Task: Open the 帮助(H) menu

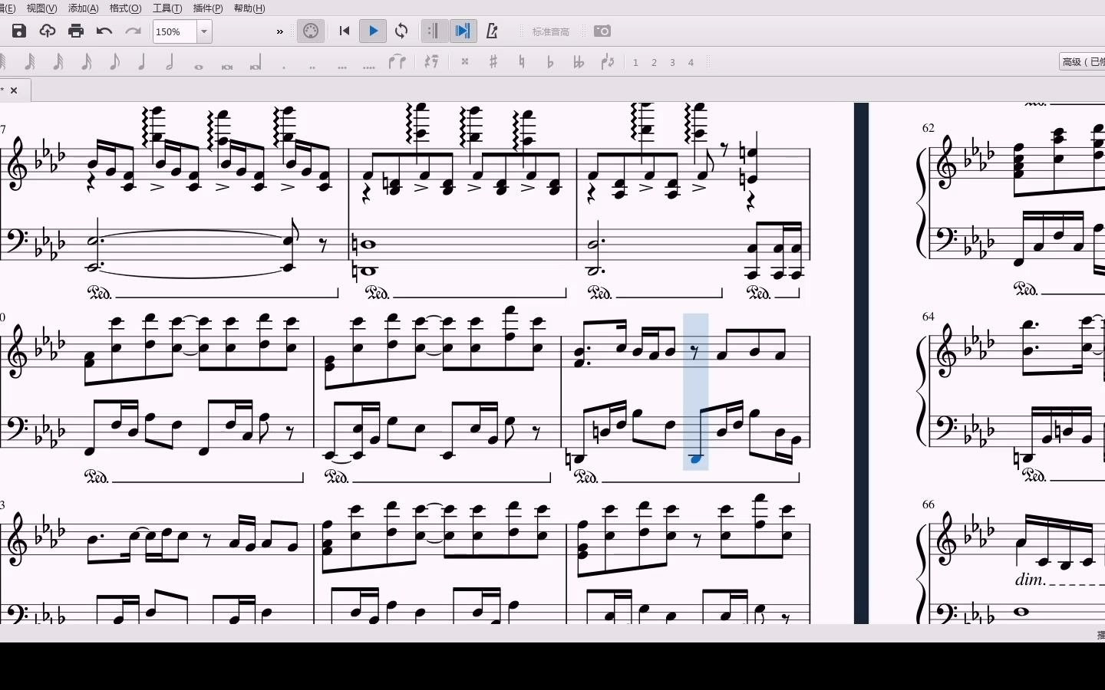Action: coord(249,8)
